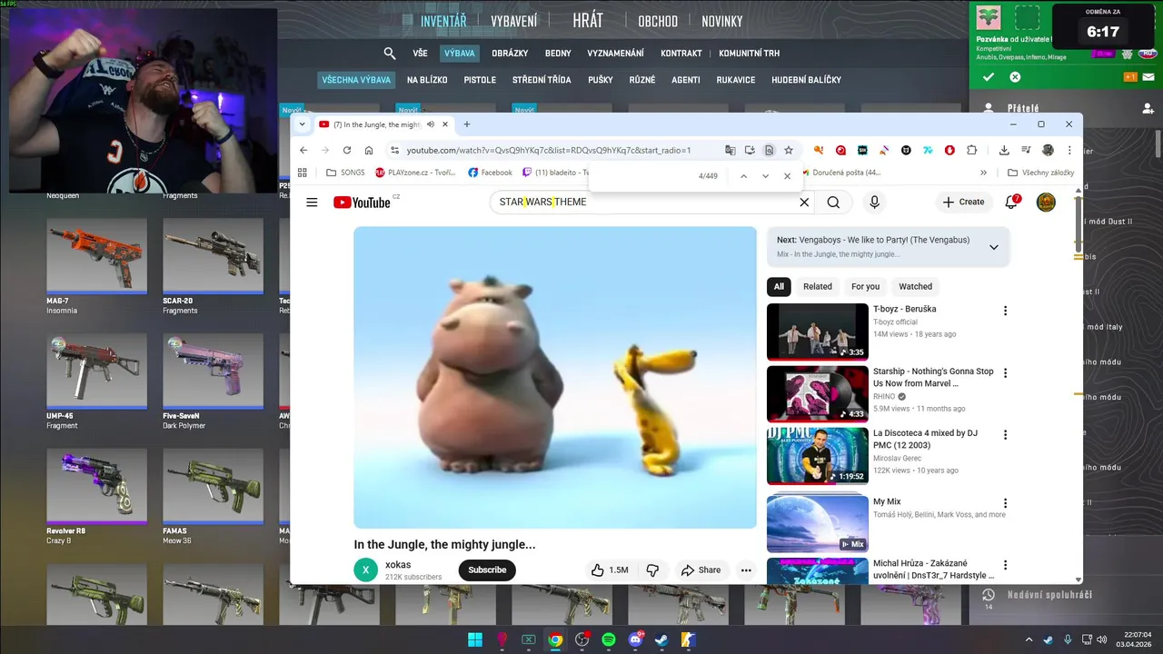Filter inventory by RUKAVICE
The width and height of the screenshot is (1163, 654).
pyautogui.click(x=735, y=80)
